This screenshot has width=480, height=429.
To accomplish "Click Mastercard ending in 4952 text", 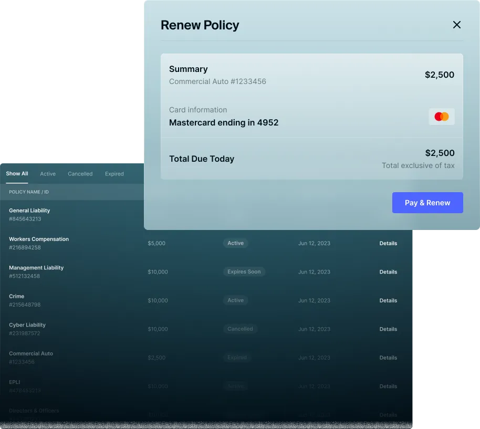I will point(224,123).
